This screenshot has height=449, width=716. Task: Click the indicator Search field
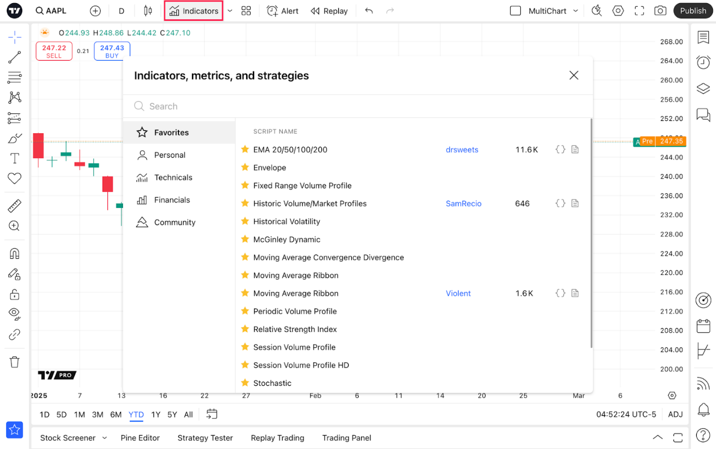coord(358,106)
